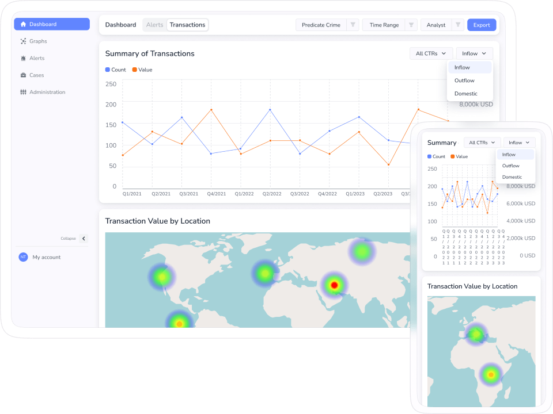The height and width of the screenshot is (414, 553).
Task: Open the Dashboard item in sidebar
Action: coord(52,24)
